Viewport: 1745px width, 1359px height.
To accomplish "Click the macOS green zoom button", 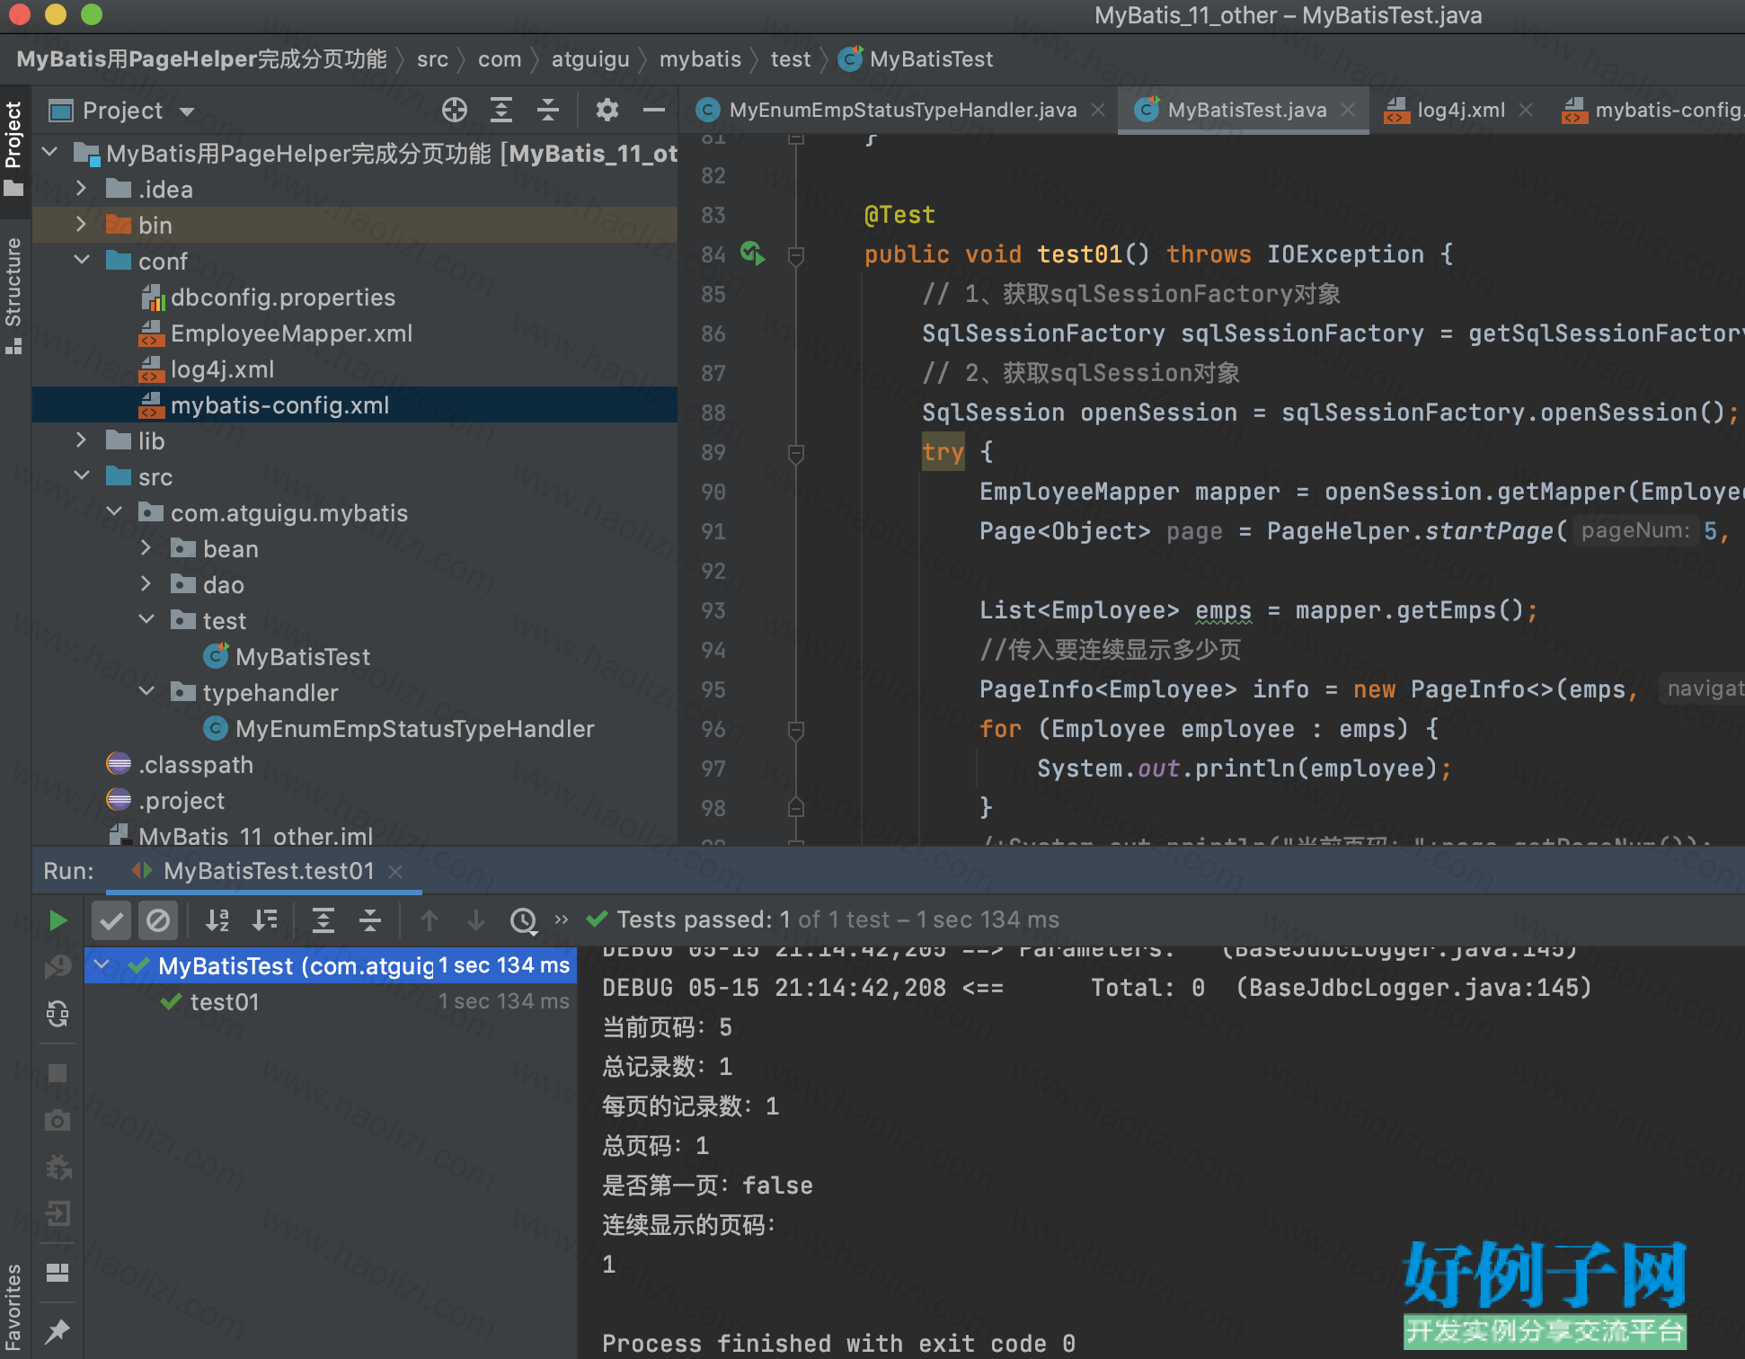I will point(91,14).
